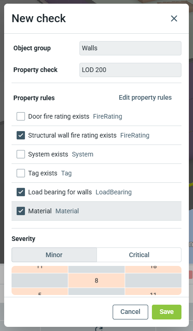193x331 pixels.
Task: Close the New check dialog with X
Action: tap(174, 18)
